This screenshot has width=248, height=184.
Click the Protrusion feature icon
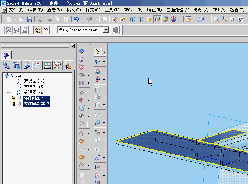[97, 72]
